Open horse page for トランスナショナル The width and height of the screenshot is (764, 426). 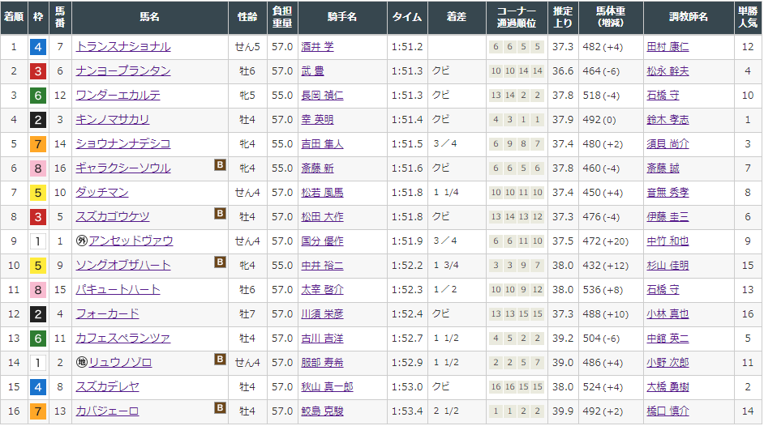[x=123, y=47]
